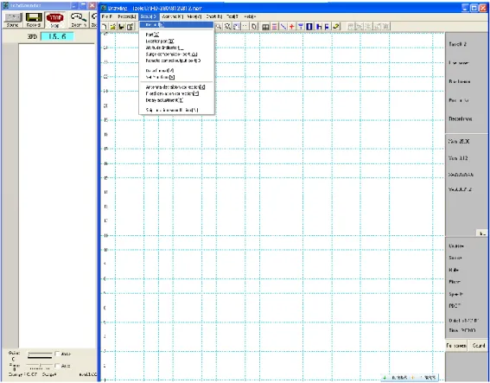Screen dimensions: 490x383
Task: Choose Locator port in the Setup menu
Action: [x=176, y=41]
